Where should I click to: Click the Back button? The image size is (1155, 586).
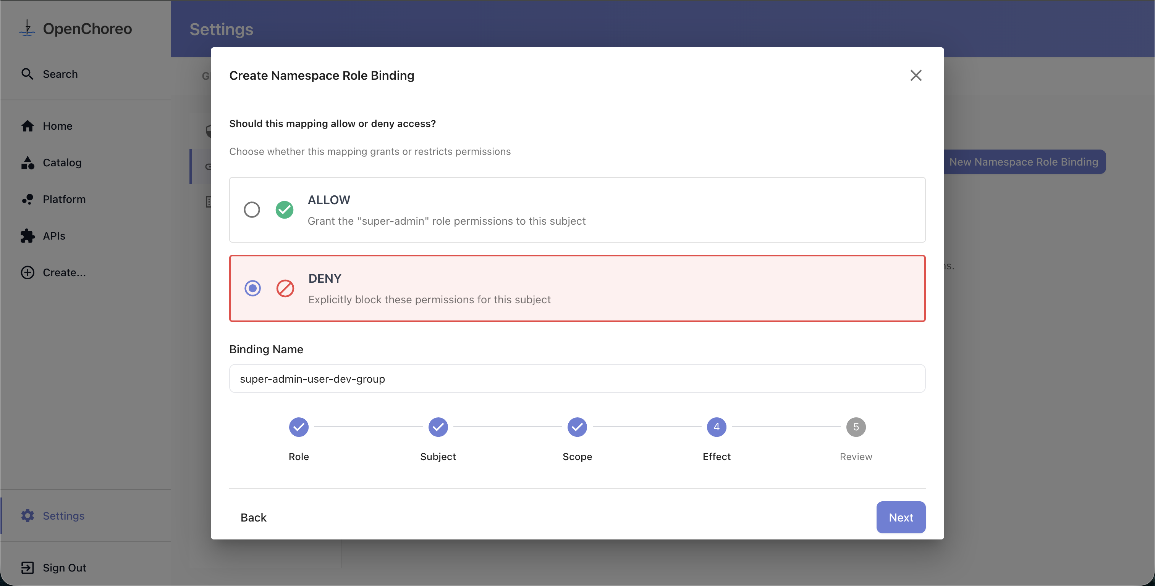point(253,517)
